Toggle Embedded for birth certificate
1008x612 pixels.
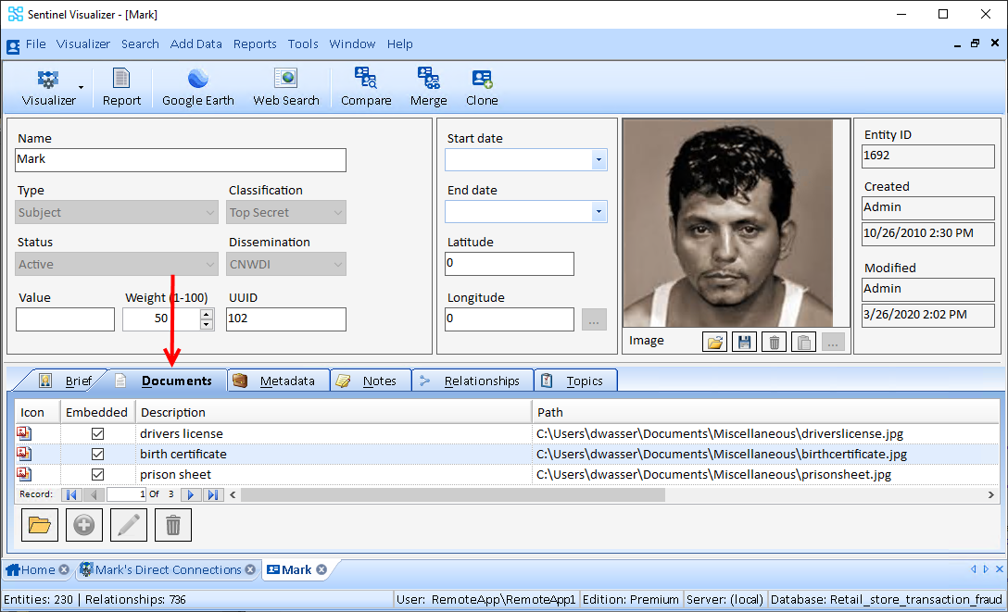pos(98,454)
